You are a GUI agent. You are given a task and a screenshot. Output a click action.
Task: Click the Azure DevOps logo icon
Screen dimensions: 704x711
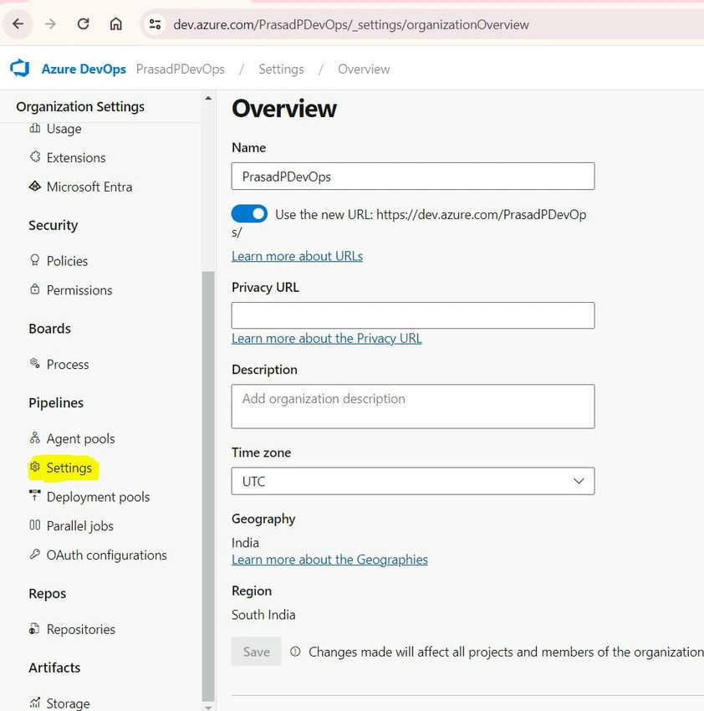(x=20, y=69)
